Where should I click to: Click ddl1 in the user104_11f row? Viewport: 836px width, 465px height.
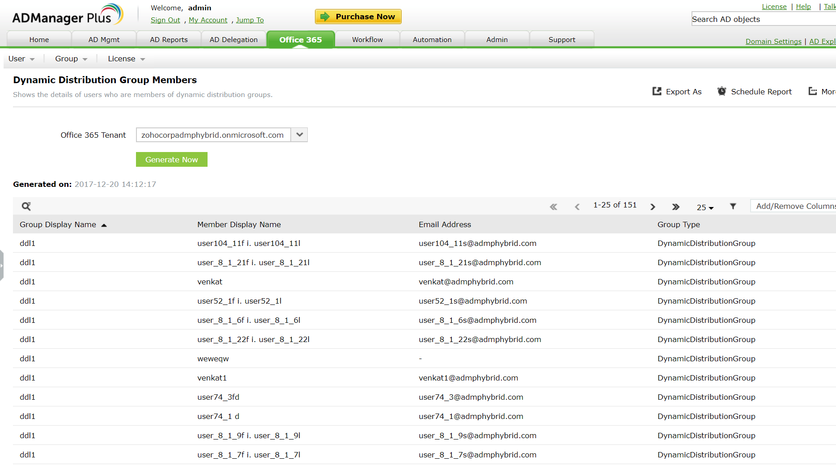point(27,243)
